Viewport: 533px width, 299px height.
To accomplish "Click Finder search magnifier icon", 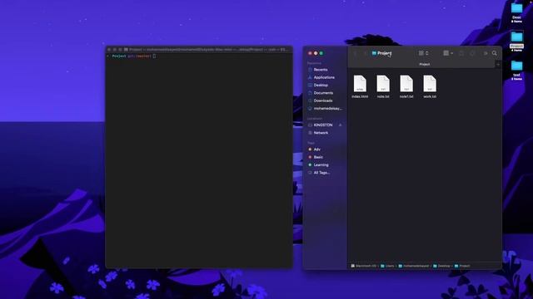I will coord(494,53).
